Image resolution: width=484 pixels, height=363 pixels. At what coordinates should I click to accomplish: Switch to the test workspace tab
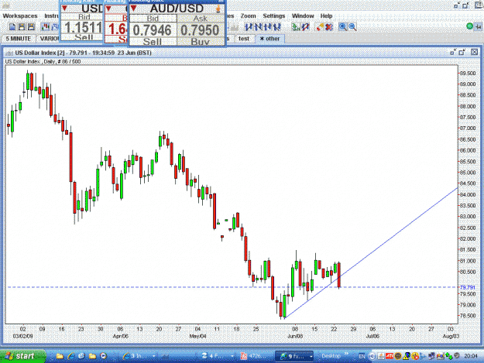coord(244,39)
